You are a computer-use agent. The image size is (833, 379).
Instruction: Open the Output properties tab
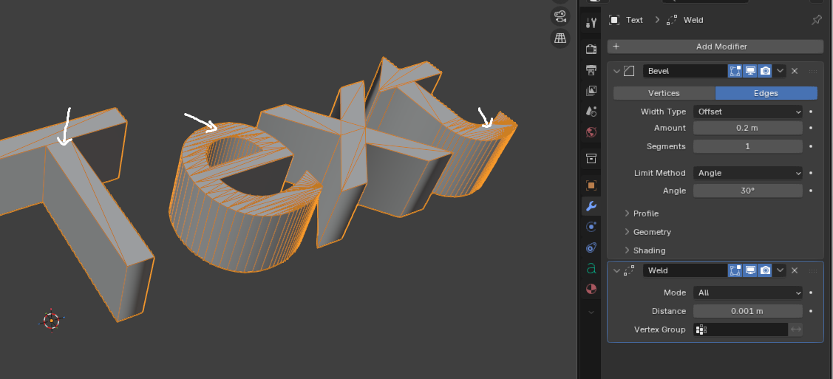(591, 69)
